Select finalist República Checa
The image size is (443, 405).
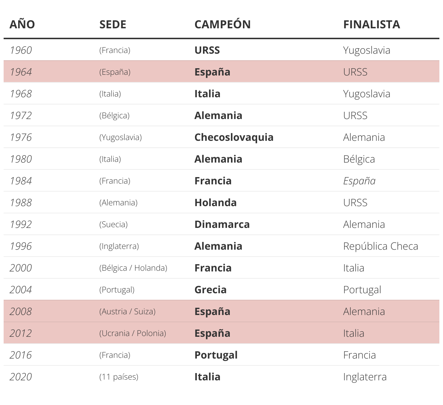(x=380, y=246)
